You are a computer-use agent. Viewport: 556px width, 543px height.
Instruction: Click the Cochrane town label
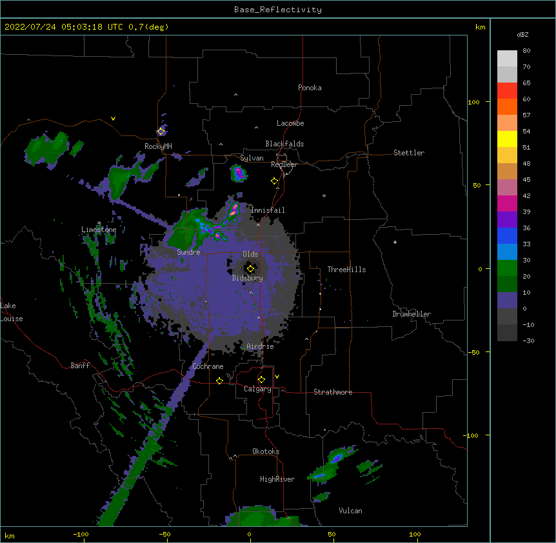click(208, 366)
